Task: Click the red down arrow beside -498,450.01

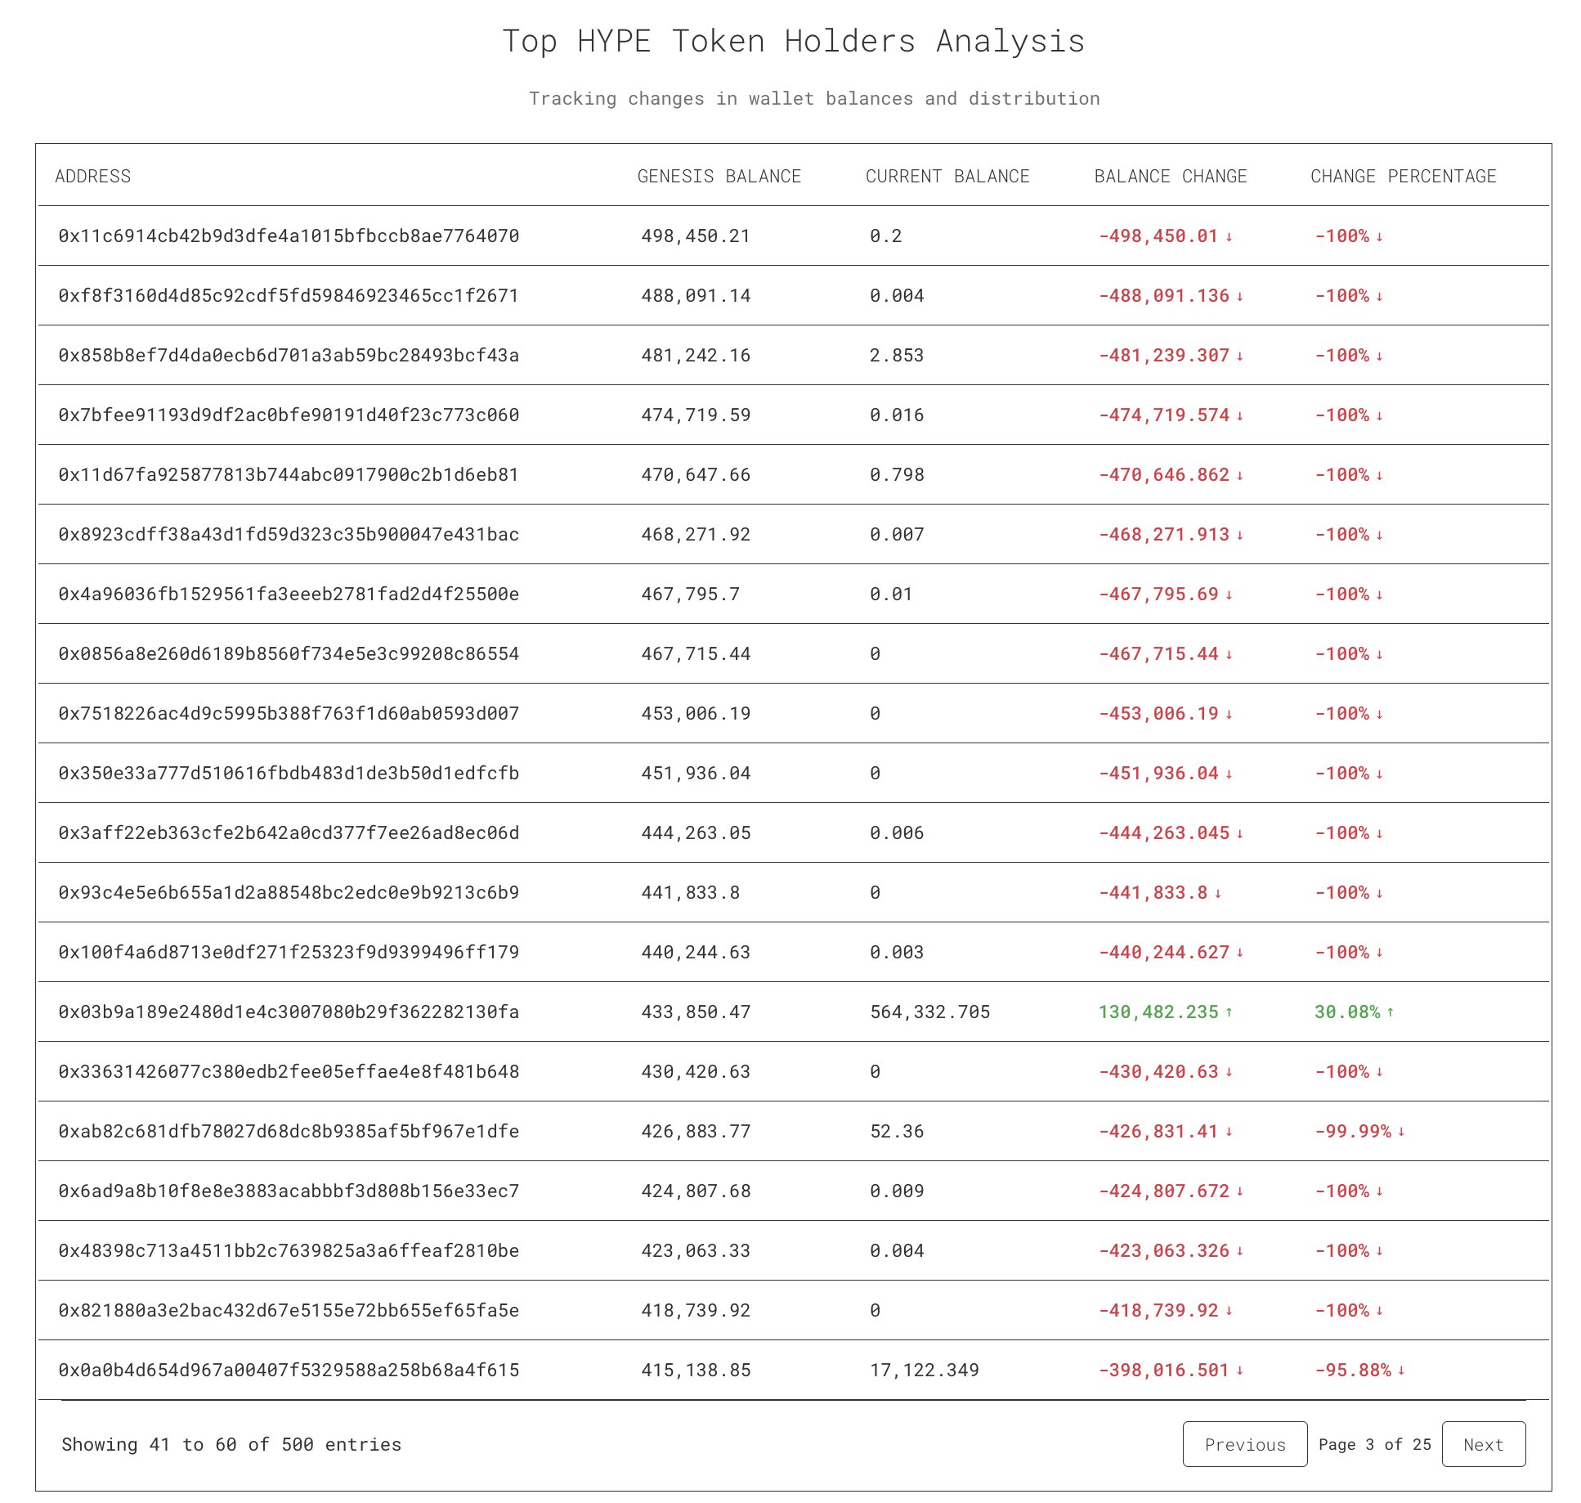Action: pos(1229,237)
